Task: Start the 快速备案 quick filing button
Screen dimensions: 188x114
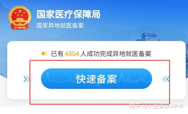Action: (x=97, y=79)
